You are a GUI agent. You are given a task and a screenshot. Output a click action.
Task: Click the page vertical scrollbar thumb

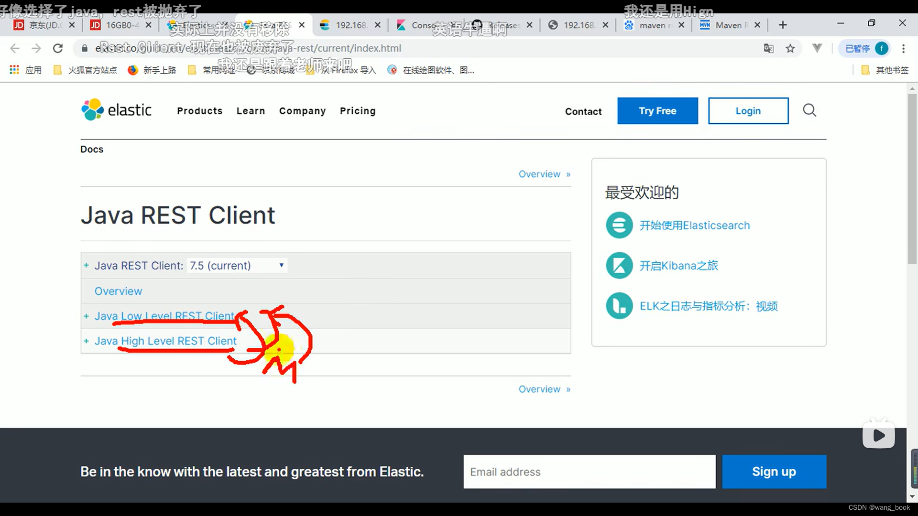click(912, 179)
